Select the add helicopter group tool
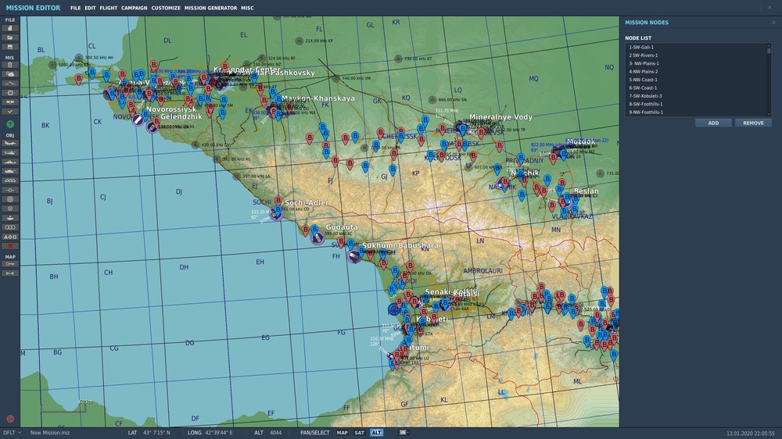The width and height of the screenshot is (782, 439). click(10, 152)
